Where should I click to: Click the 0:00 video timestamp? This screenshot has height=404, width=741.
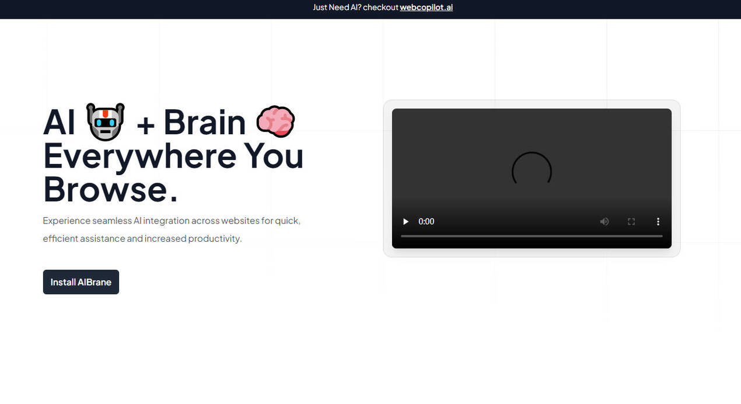(x=427, y=222)
